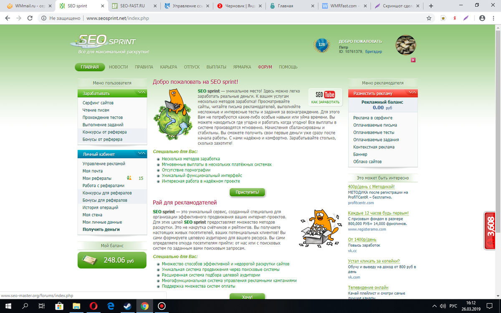Open the Chrome profile avatar icon
The image size is (501, 313).
tap(482, 18)
